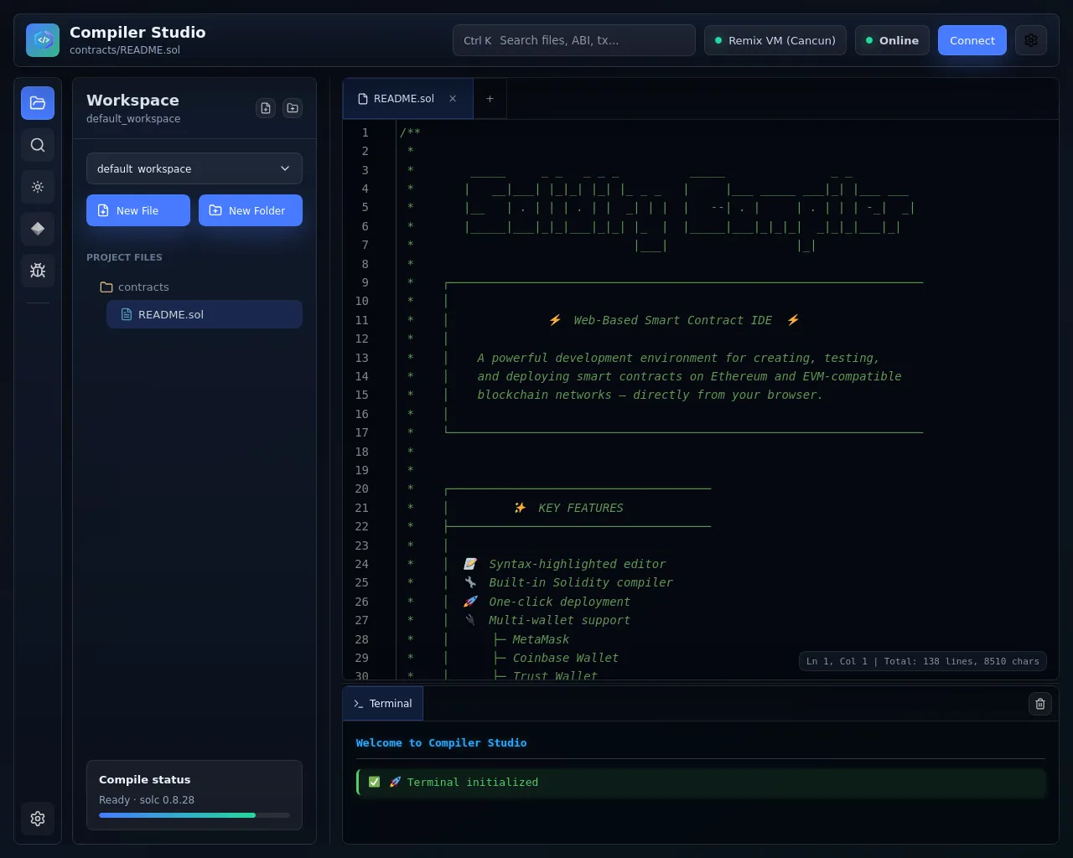
Task: Click the KEY FEATURES line
Action: [581, 508]
